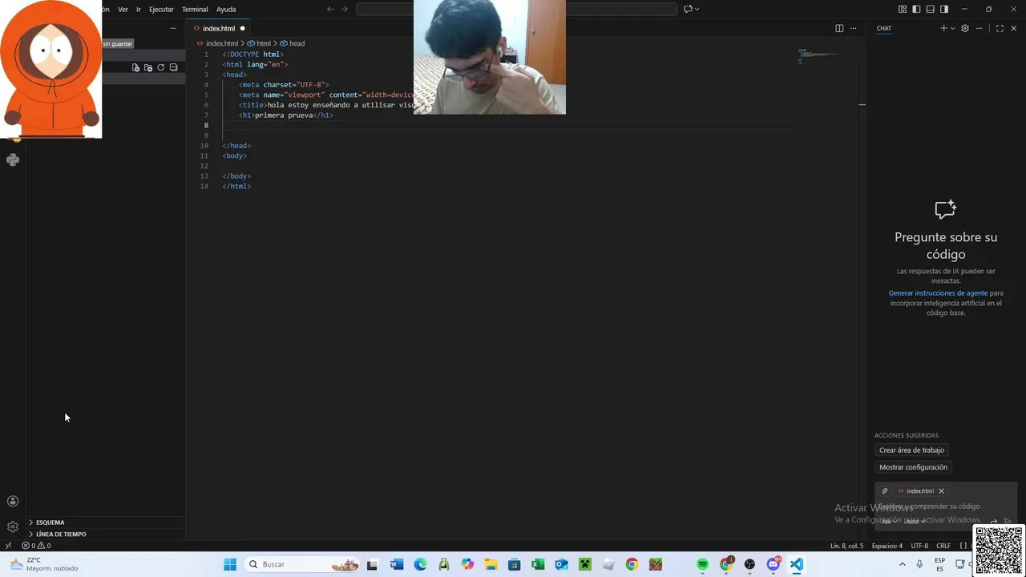Viewport: 1026px width, 577px height.
Task: Click the editor minimap
Action: 826,56
